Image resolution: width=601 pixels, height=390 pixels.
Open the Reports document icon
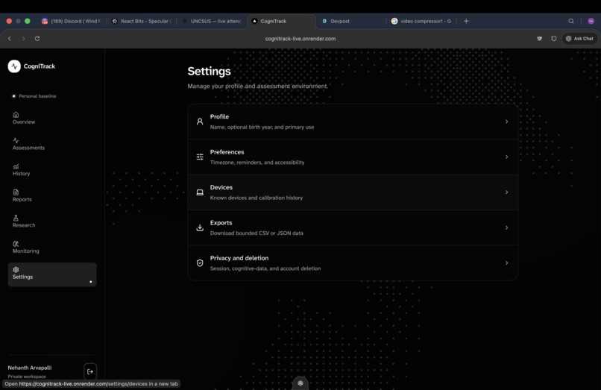coord(16,192)
